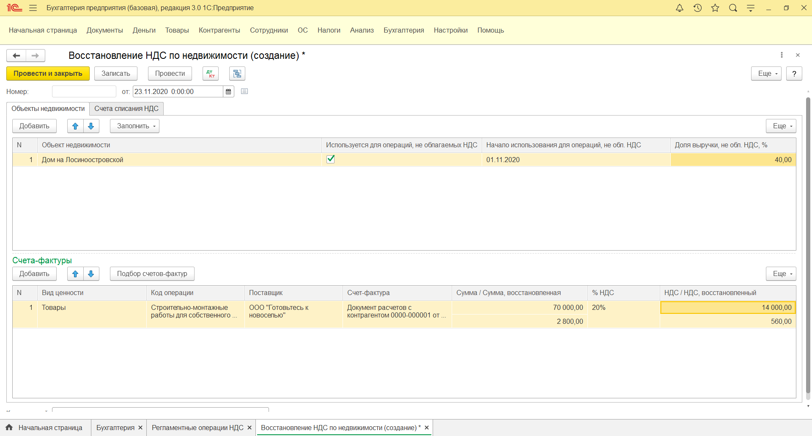Viewport: 812px width, 436px height.
Task: Open Еще menu of real estate objects table
Action: coord(781,126)
